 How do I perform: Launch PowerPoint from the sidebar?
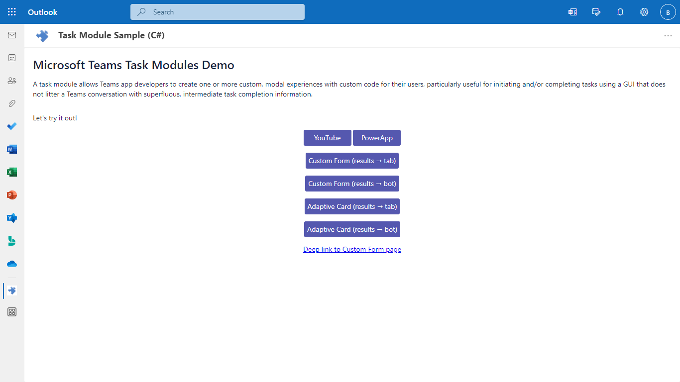coord(12,195)
